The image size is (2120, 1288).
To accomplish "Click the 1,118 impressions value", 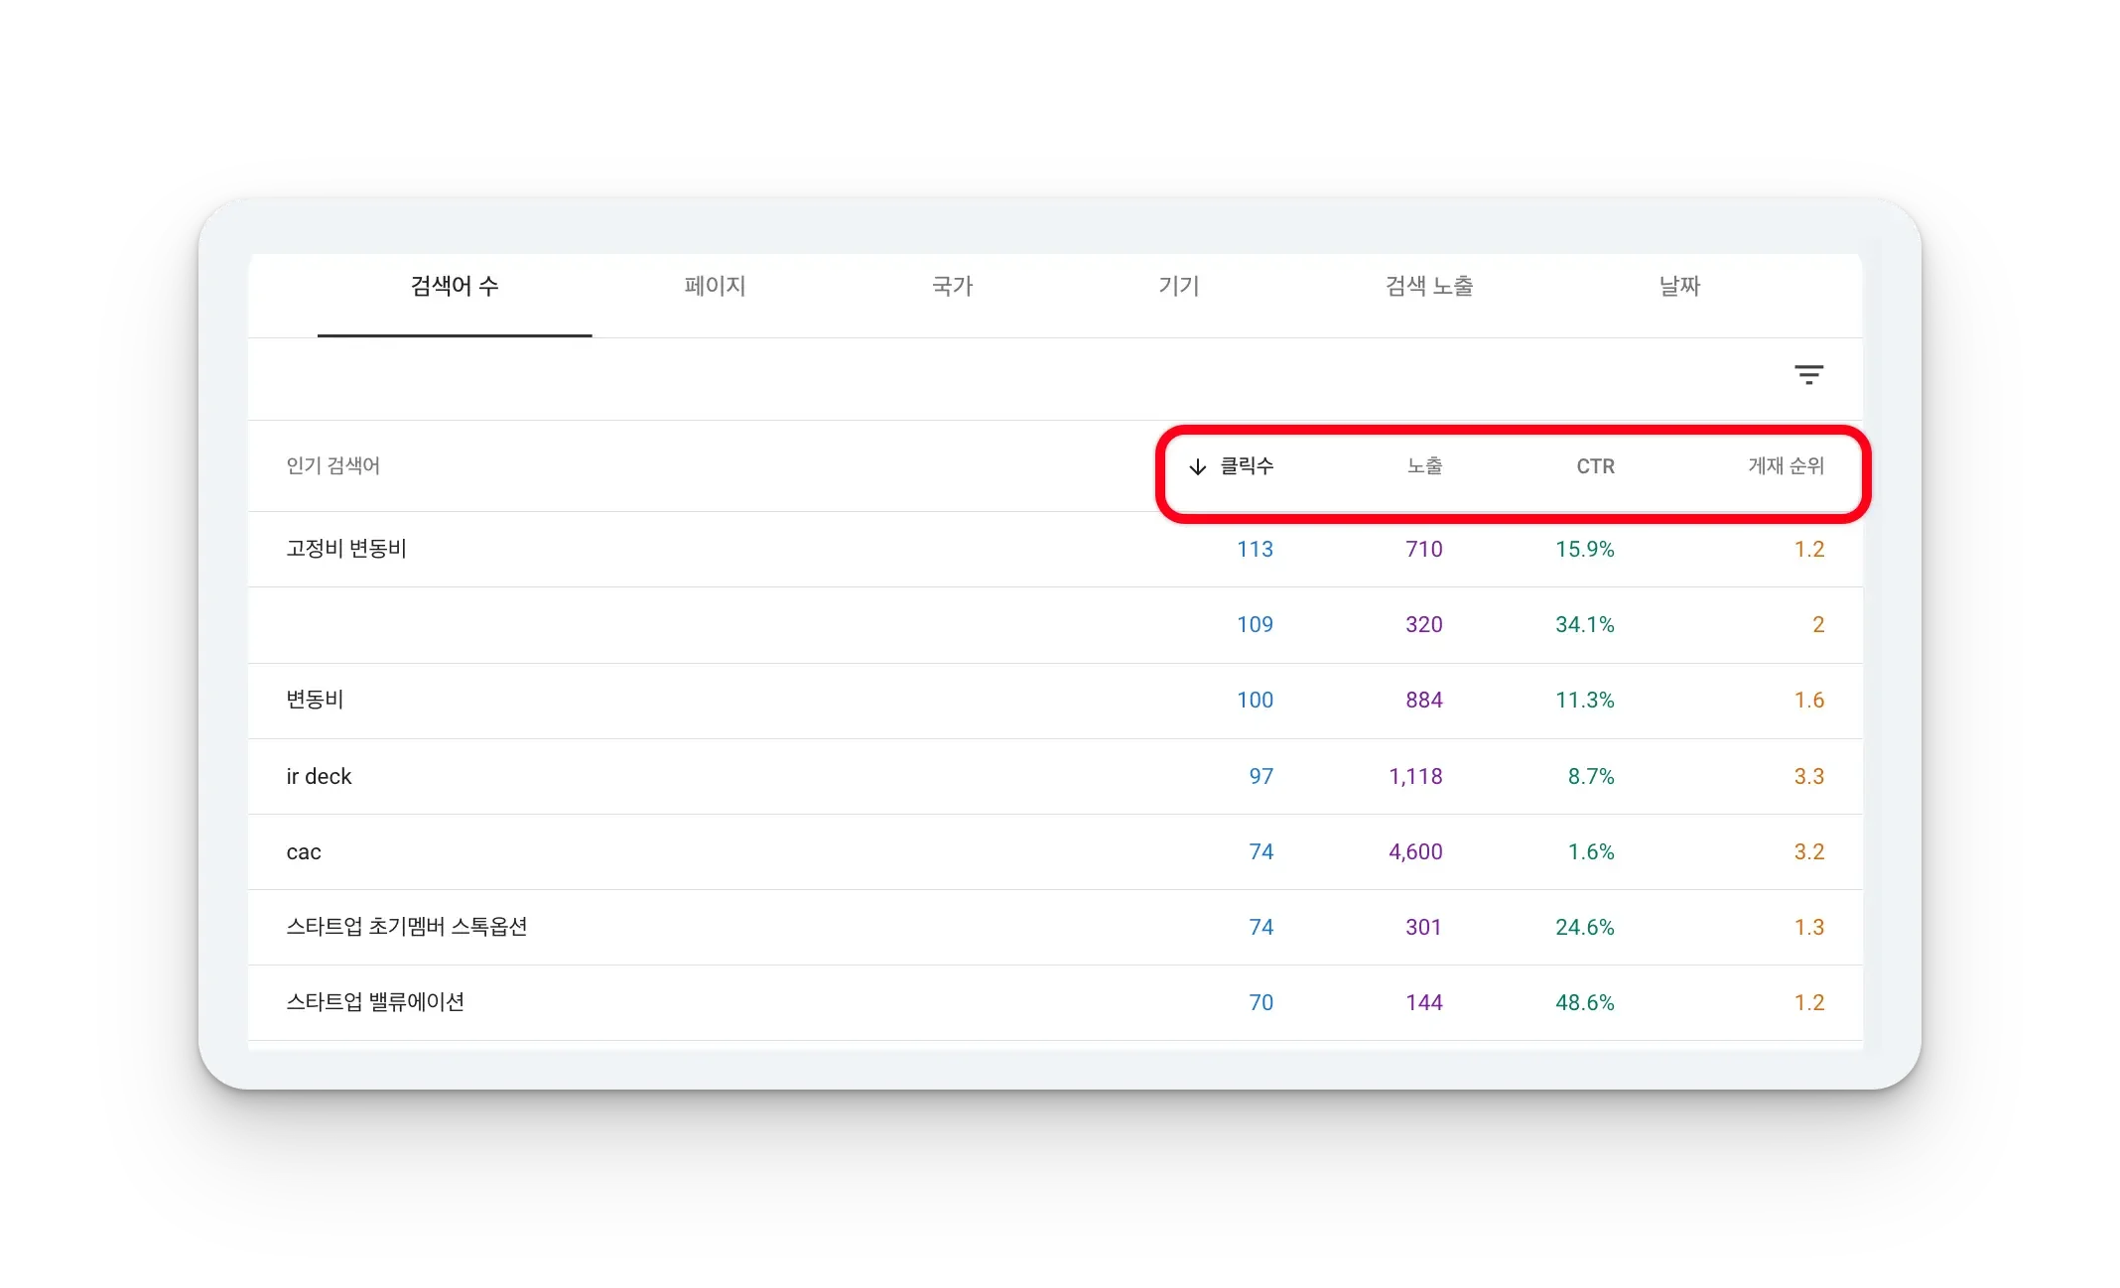I will click(1415, 776).
